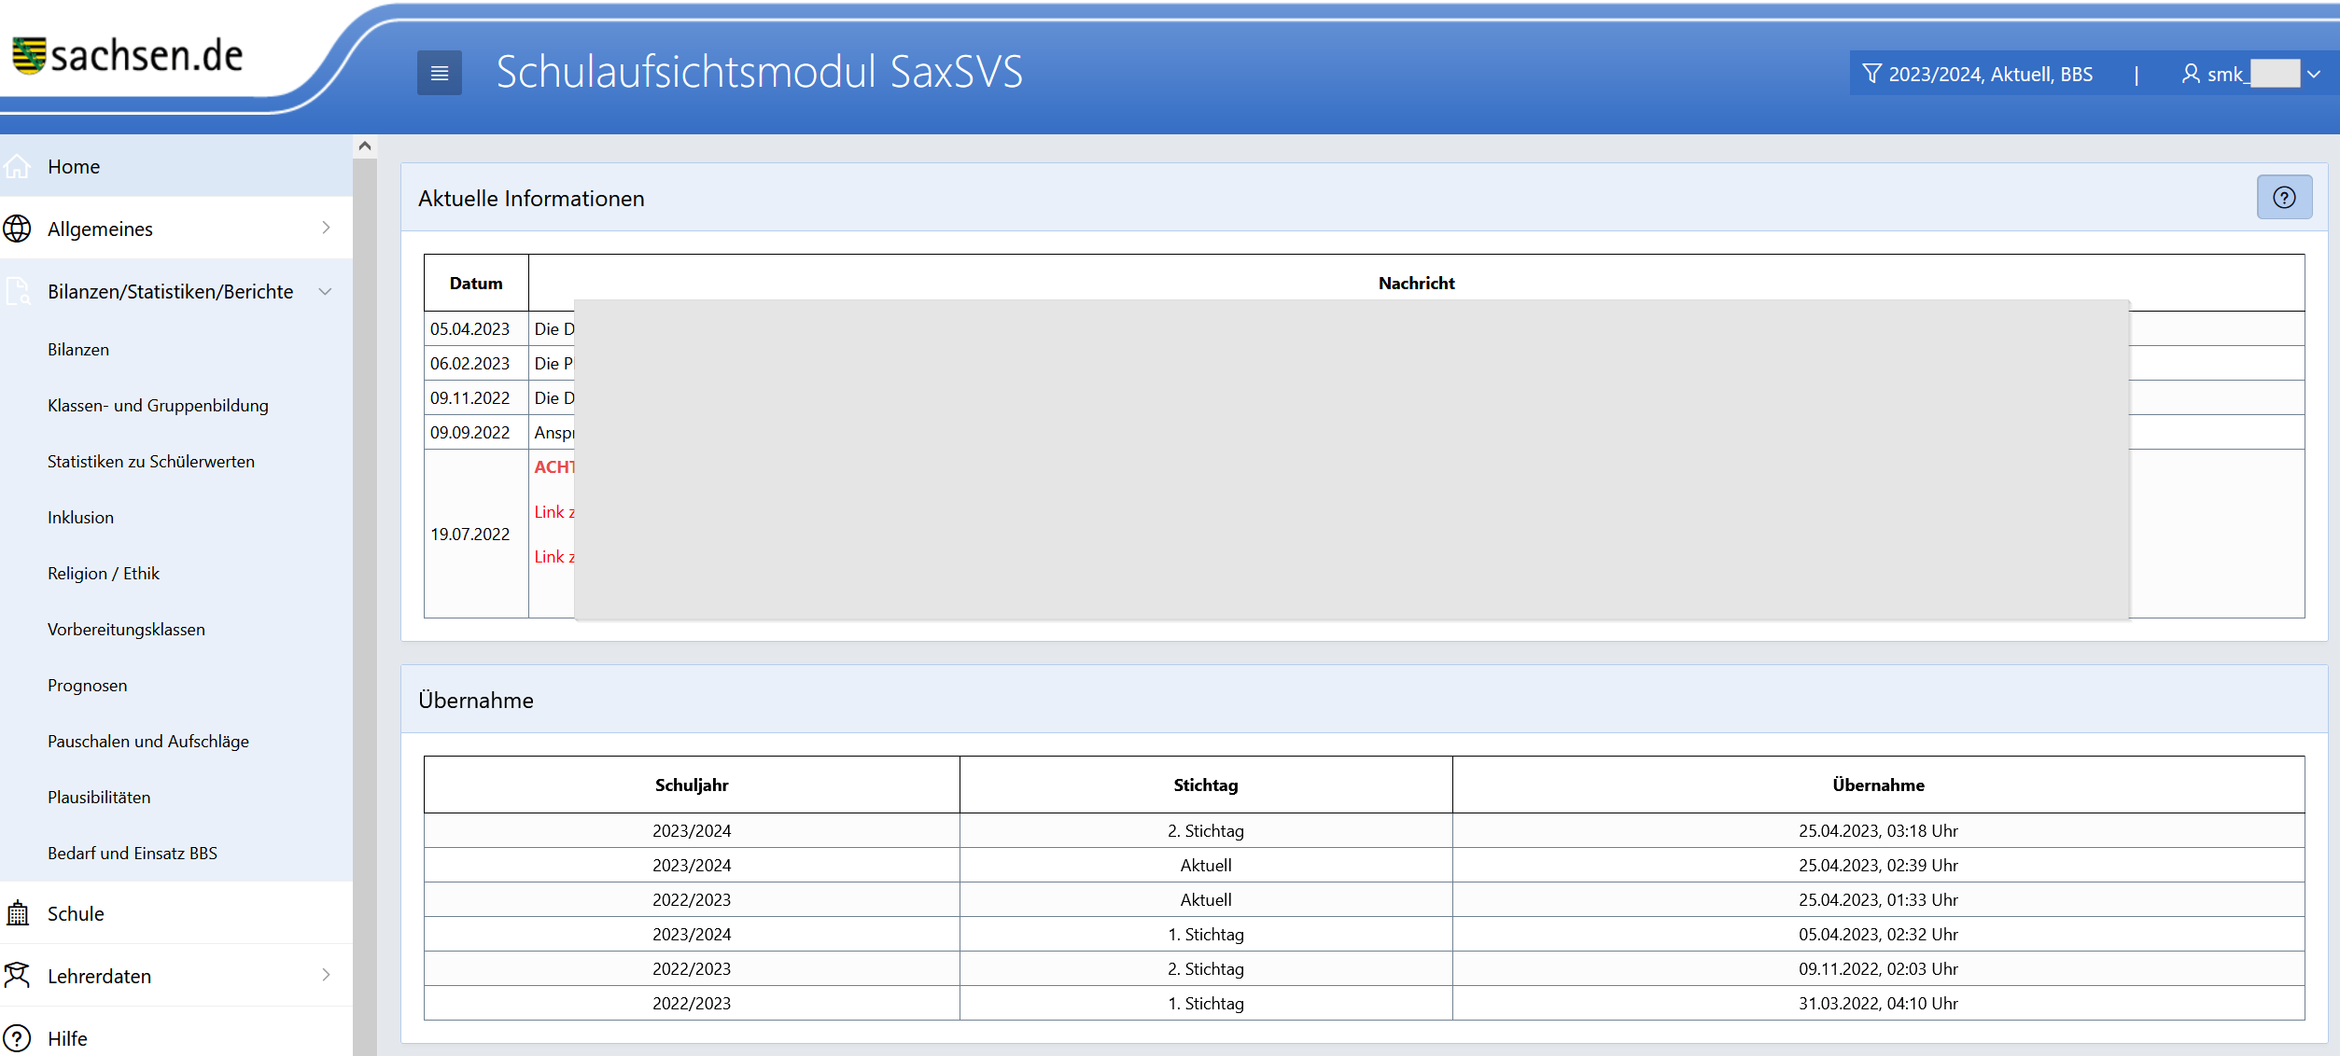
Task: Collapse Bilanzen/Statistiken/Berichte section chevron
Action: 326,291
